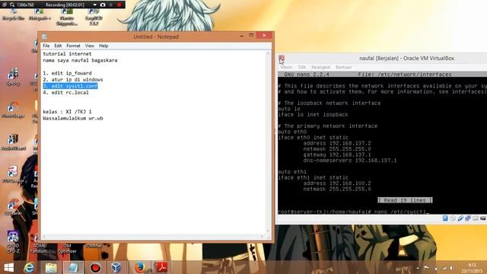Screen dimensions: 487x274
Task: Select the PhotoScape desktop icon
Action: tap(13, 110)
